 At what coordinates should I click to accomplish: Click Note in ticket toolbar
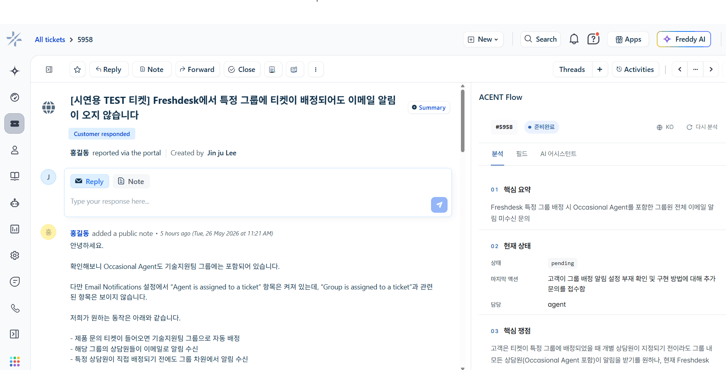tap(152, 70)
